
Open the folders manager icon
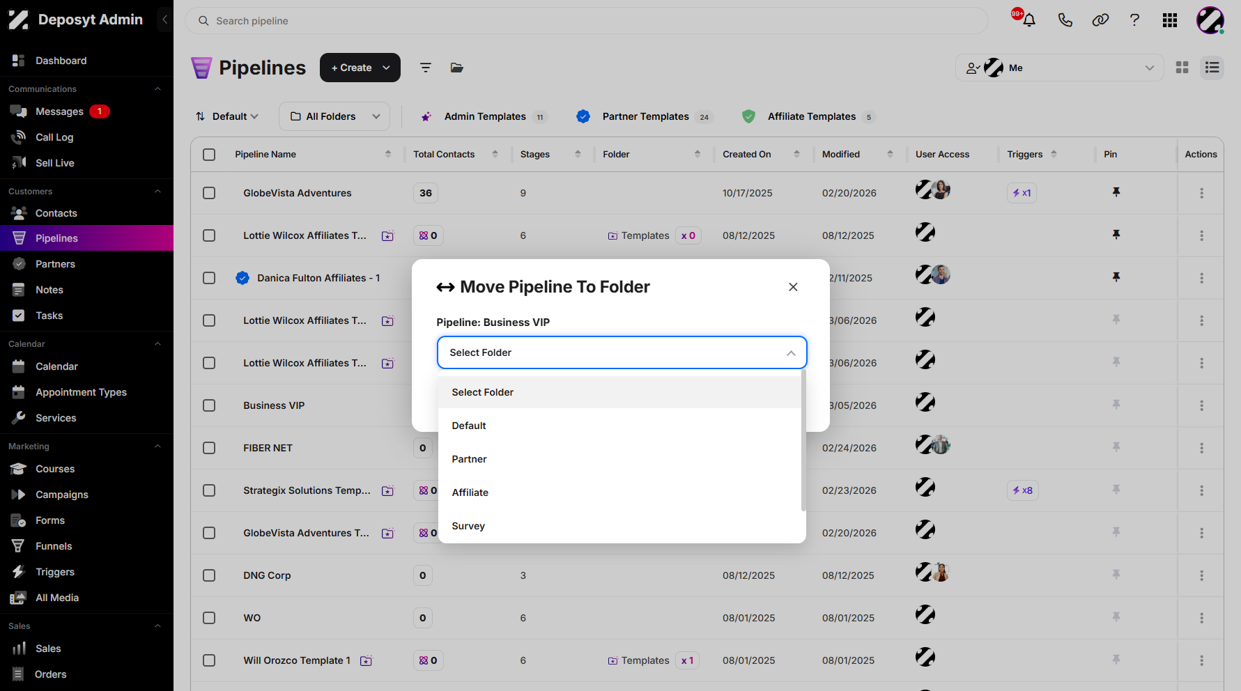457,68
